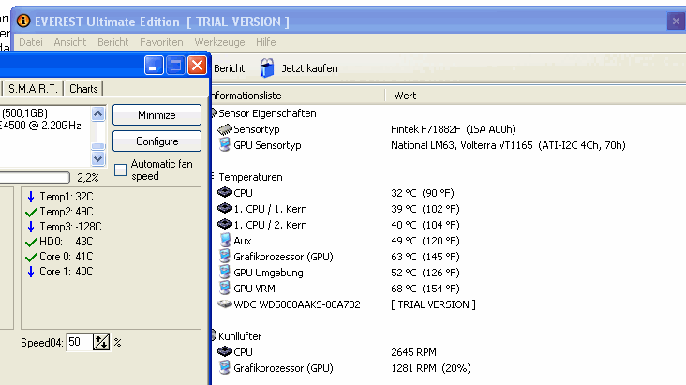Click the CPU usage progress bar

pyautogui.click(x=34, y=177)
